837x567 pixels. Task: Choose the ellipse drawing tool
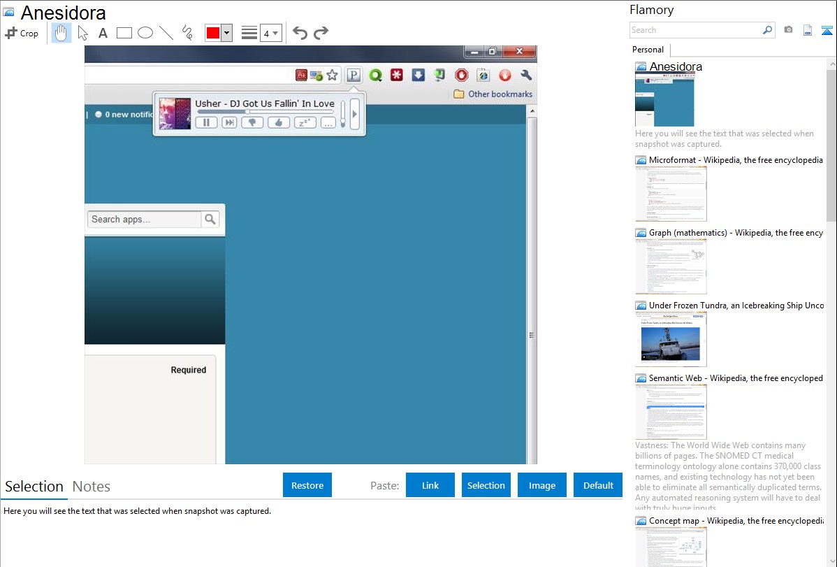tap(145, 33)
